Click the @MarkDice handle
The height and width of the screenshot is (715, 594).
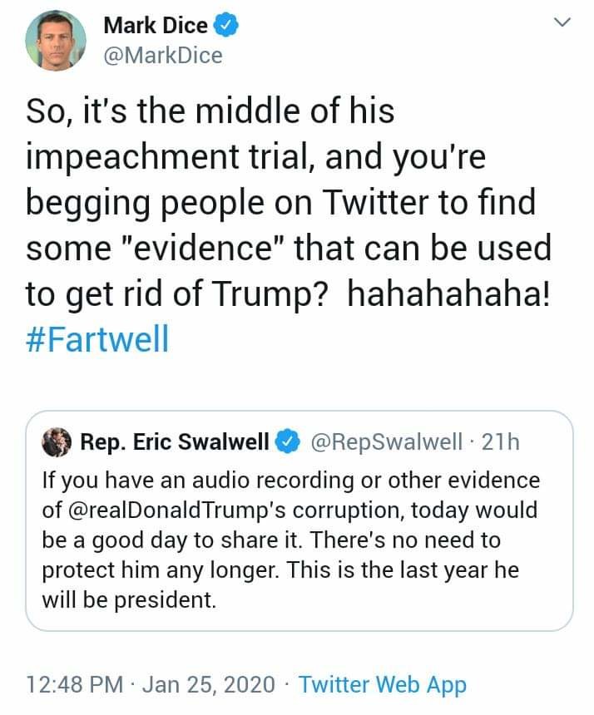[163, 55]
